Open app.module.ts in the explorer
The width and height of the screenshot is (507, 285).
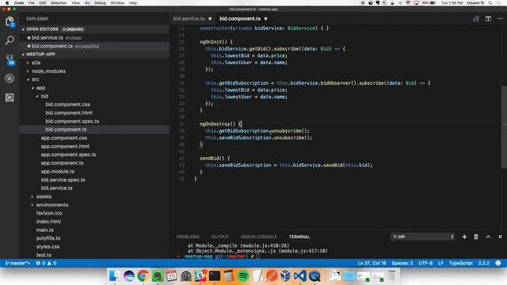[x=58, y=172]
